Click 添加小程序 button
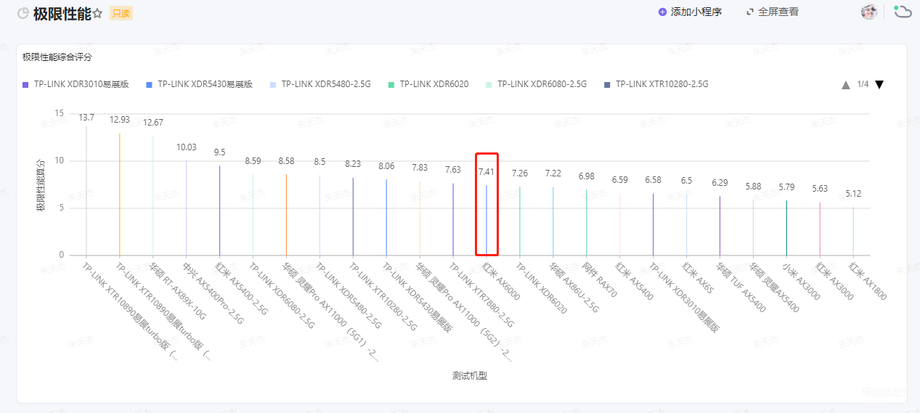This screenshot has width=920, height=413. click(690, 12)
